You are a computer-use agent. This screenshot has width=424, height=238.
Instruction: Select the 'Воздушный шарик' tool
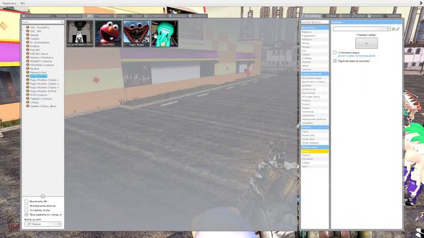tap(315, 78)
